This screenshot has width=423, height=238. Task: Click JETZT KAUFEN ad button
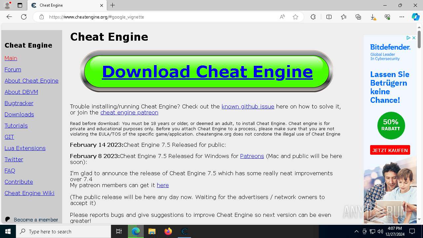[x=390, y=150]
